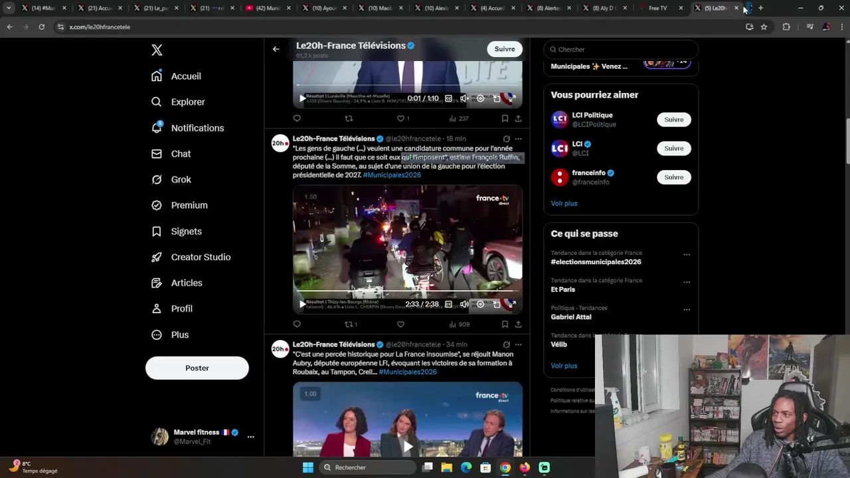Click Voir plus under trends

[564, 366]
